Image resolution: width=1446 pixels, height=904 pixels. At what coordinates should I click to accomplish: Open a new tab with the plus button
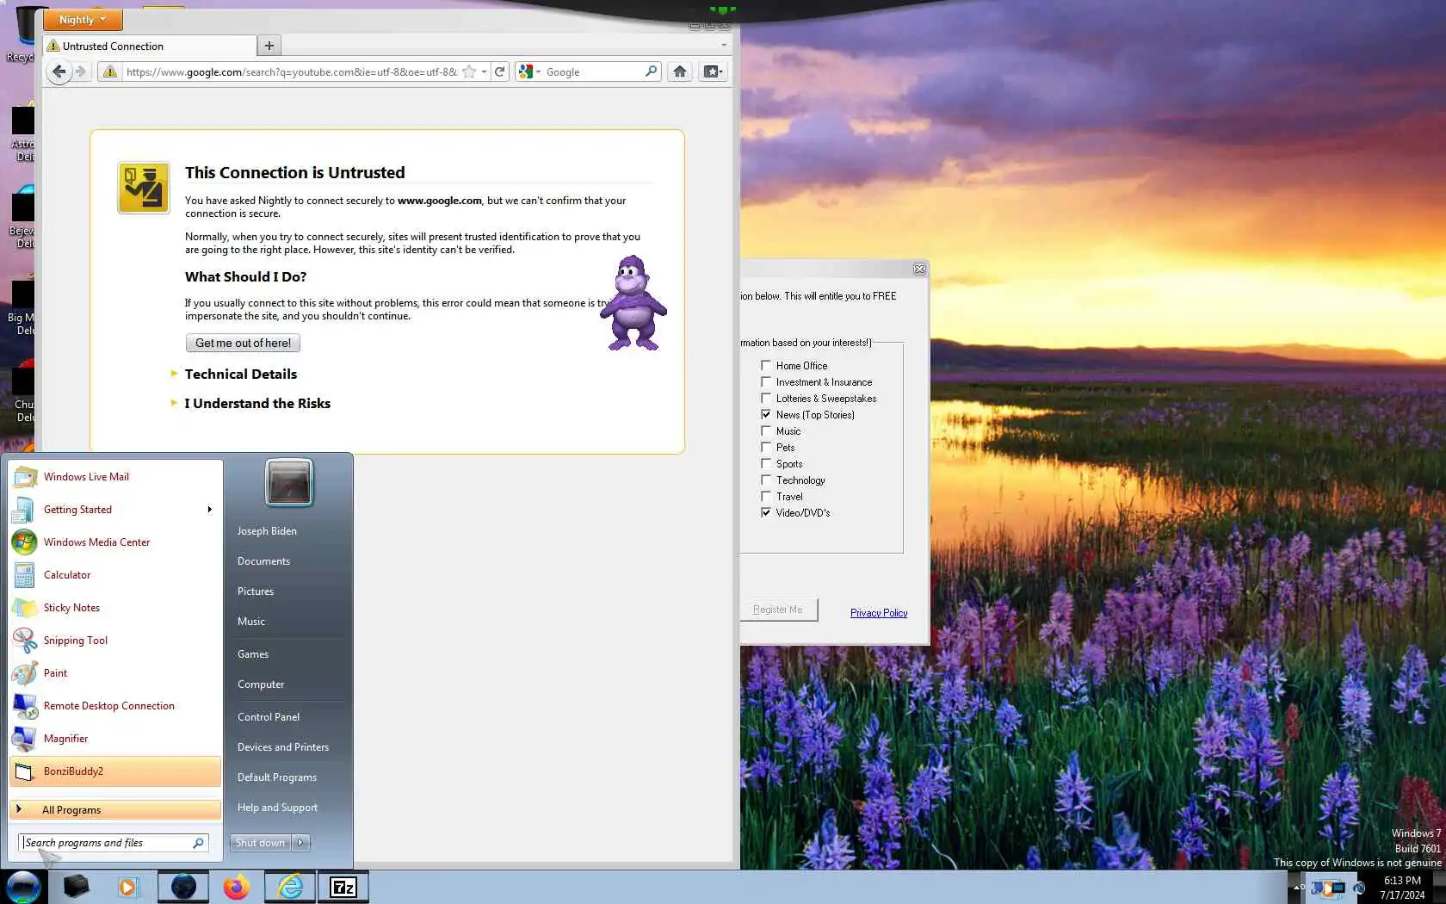point(269,46)
